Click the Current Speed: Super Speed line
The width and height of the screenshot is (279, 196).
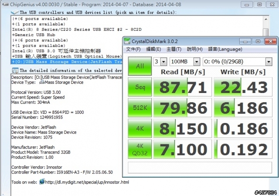point(38,97)
